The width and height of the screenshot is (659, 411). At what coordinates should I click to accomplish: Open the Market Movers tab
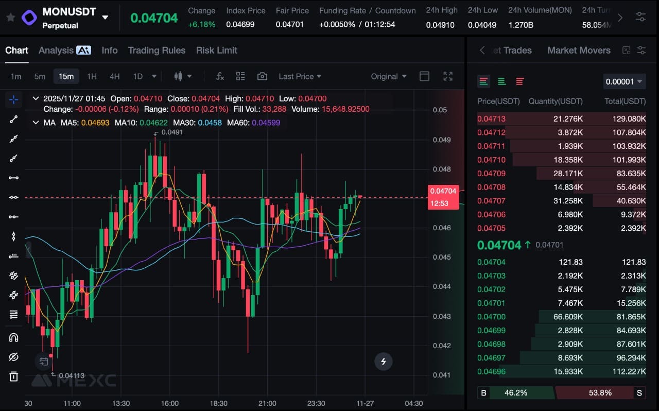tap(579, 50)
